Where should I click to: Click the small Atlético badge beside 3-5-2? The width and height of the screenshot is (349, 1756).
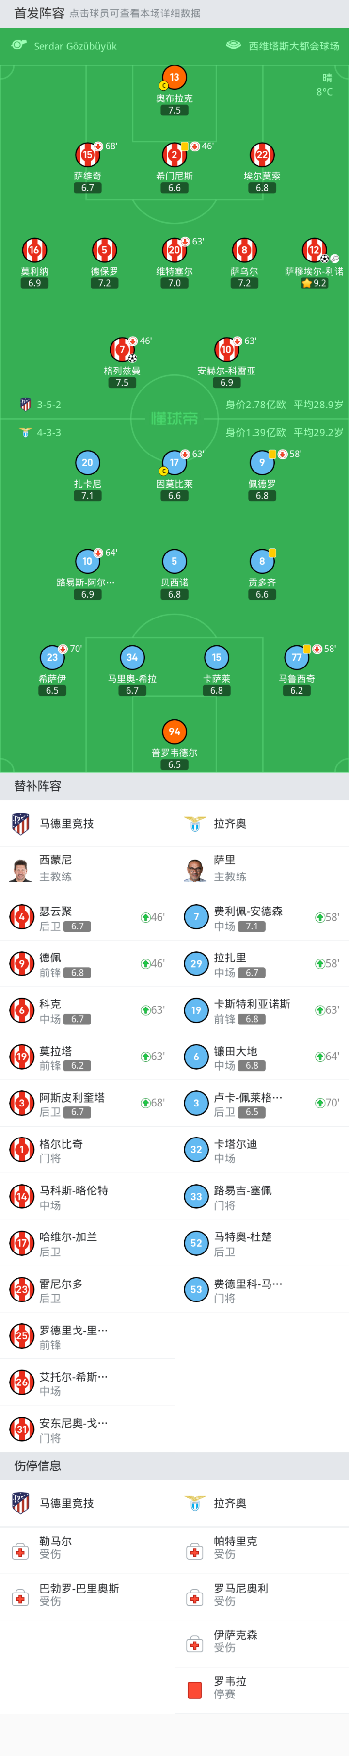[x=25, y=404]
